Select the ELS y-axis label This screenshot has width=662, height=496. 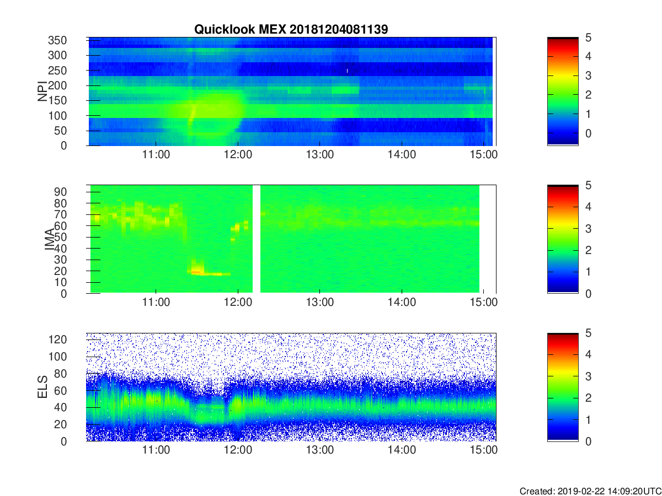[42, 387]
